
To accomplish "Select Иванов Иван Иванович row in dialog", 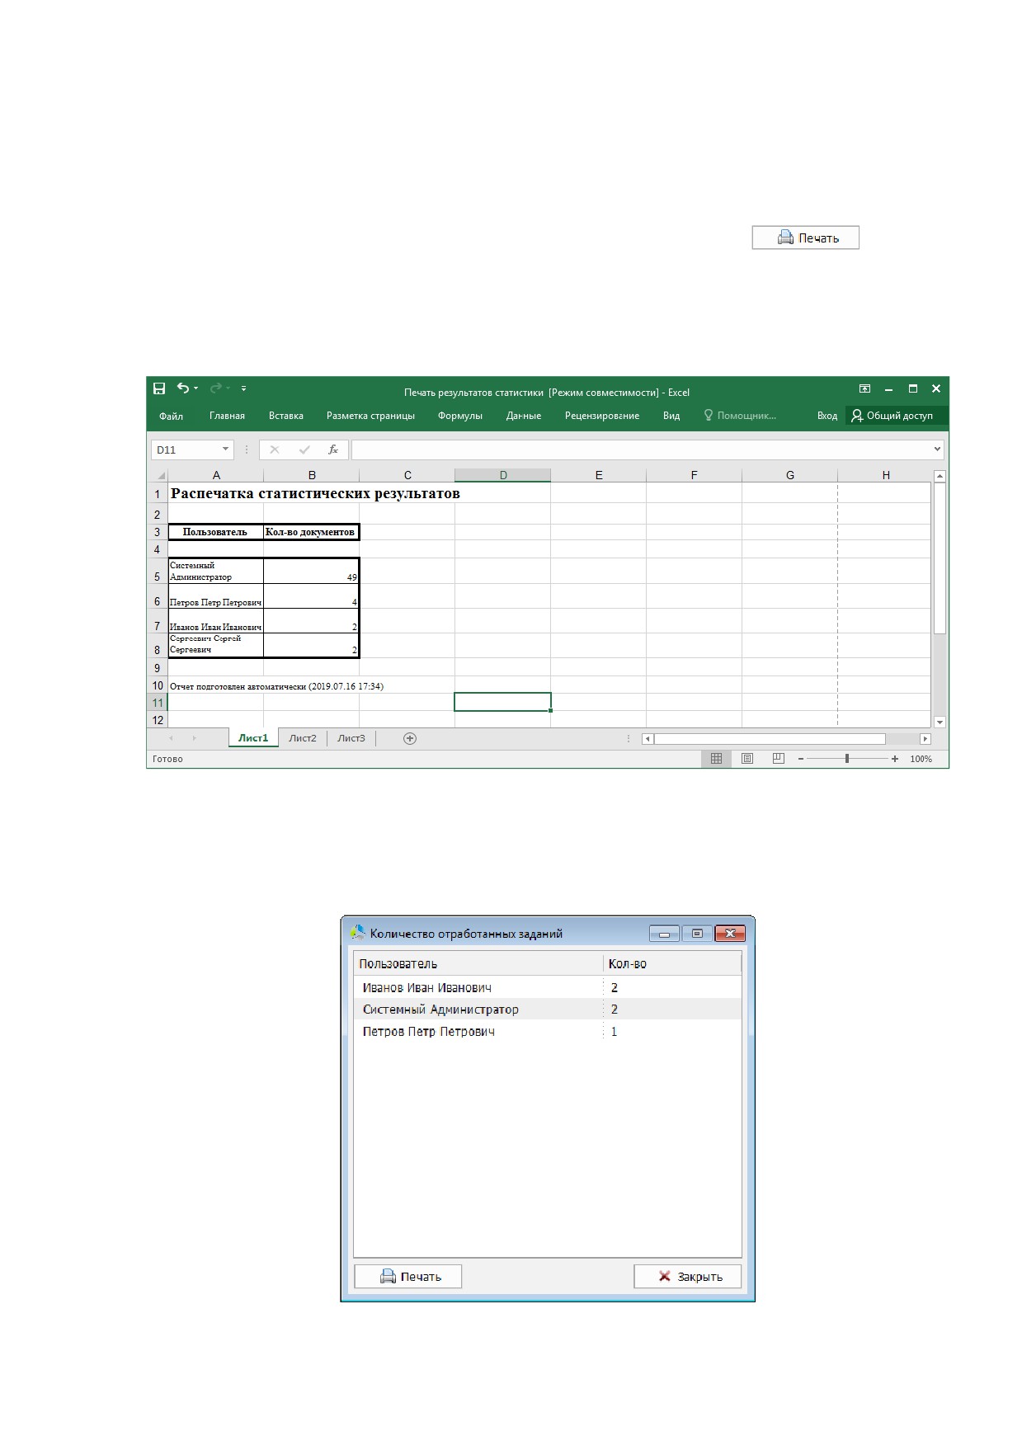I will coord(548,987).
